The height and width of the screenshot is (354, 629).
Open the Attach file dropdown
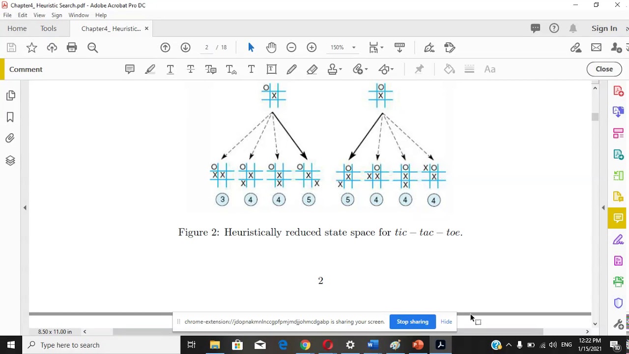point(360,69)
